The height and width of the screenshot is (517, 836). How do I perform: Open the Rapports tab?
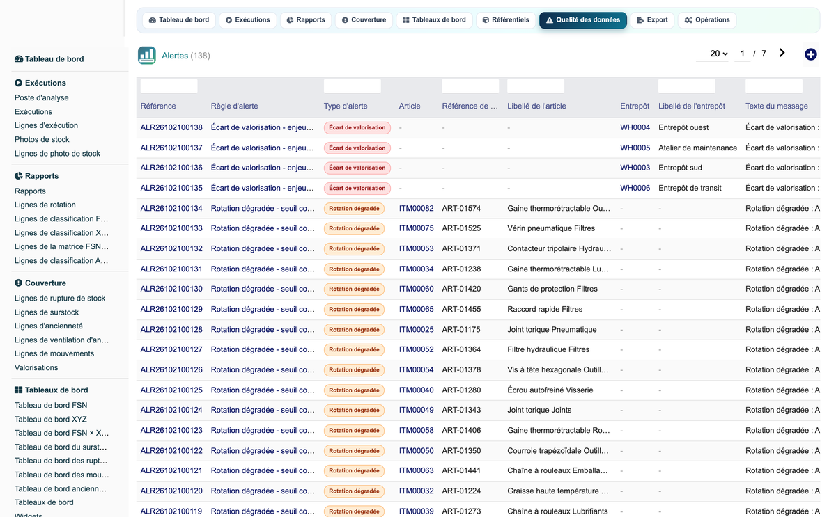coord(306,20)
